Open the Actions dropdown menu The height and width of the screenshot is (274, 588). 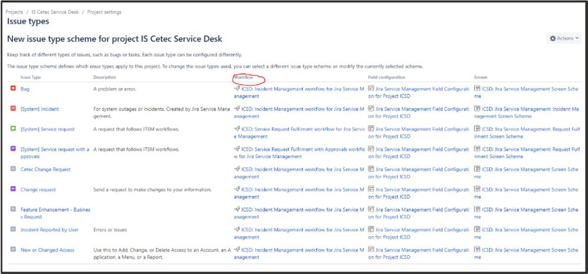[564, 38]
